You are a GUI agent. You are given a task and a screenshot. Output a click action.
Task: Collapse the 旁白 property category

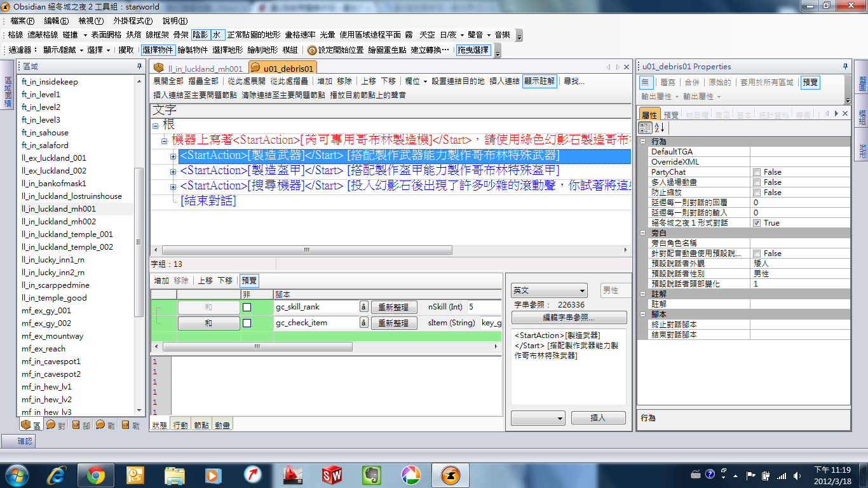coord(643,233)
